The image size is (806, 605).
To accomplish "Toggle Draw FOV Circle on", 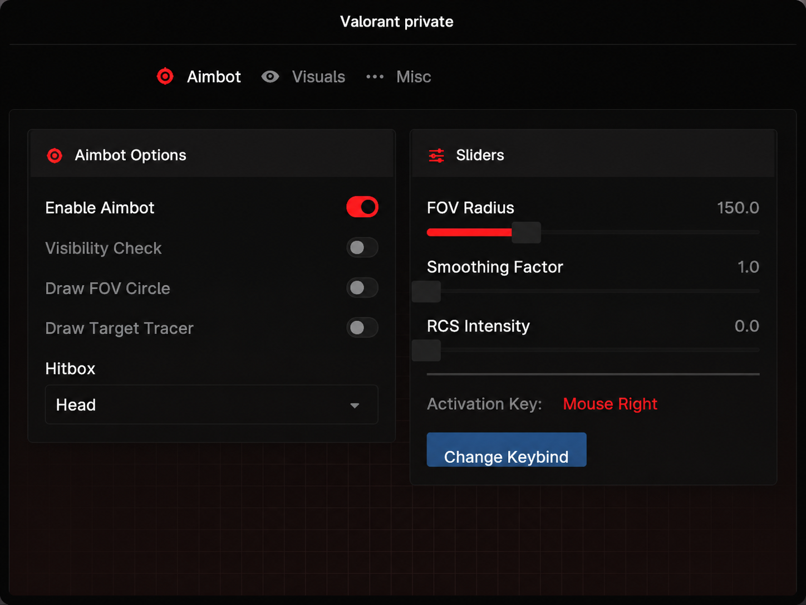I will click(362, 287).
